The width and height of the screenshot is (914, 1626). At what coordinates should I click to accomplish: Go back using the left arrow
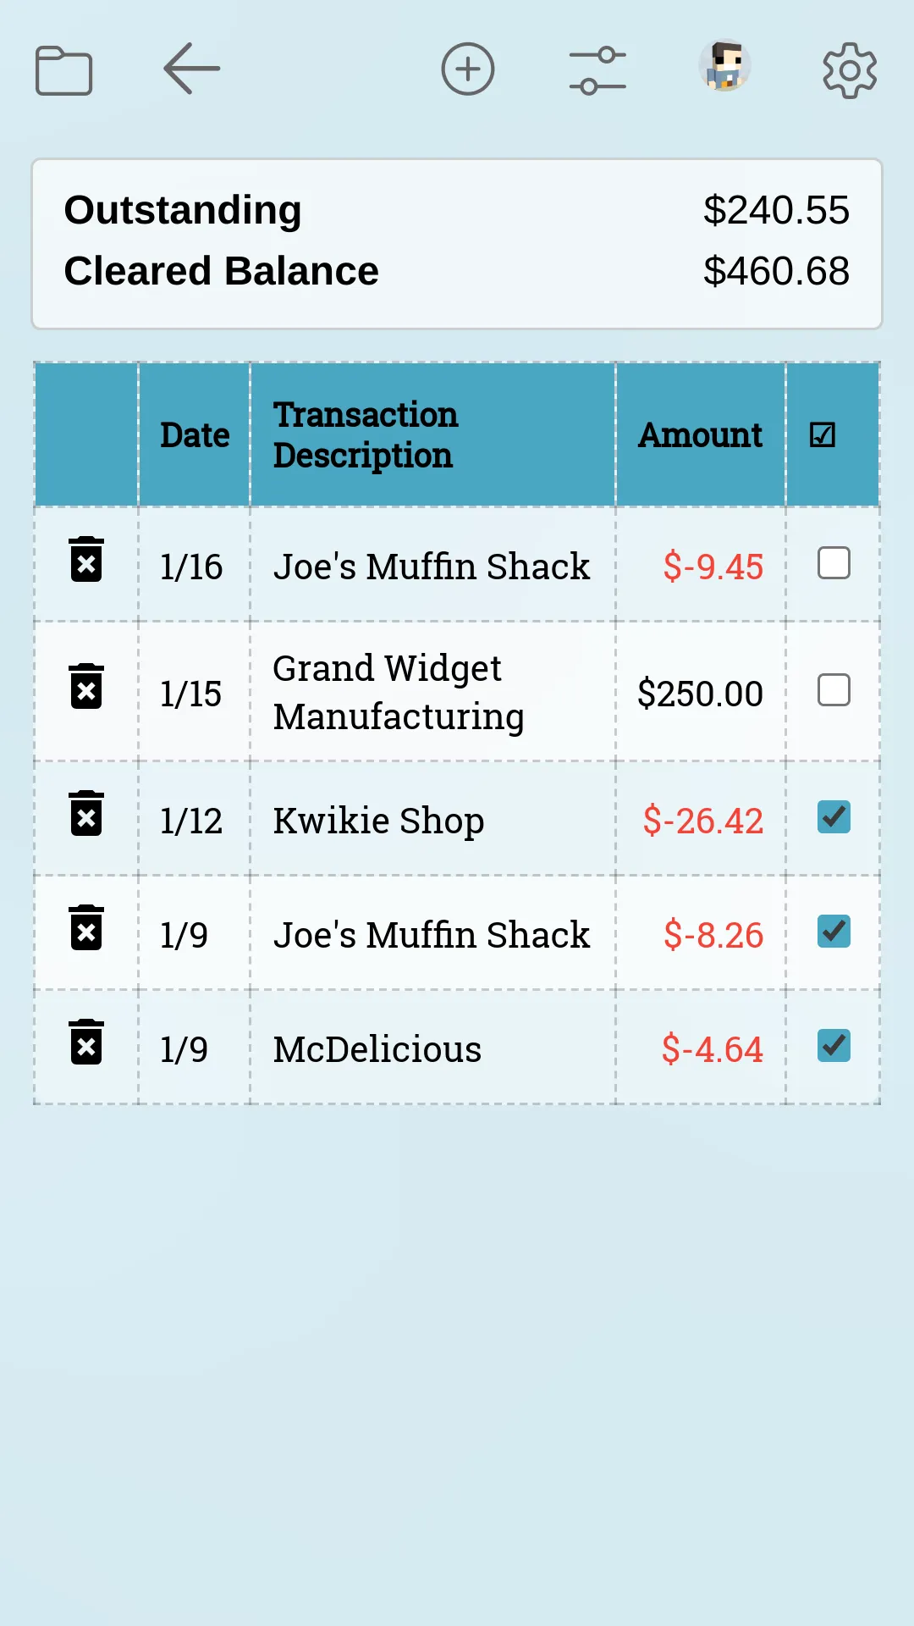(192, 68)
